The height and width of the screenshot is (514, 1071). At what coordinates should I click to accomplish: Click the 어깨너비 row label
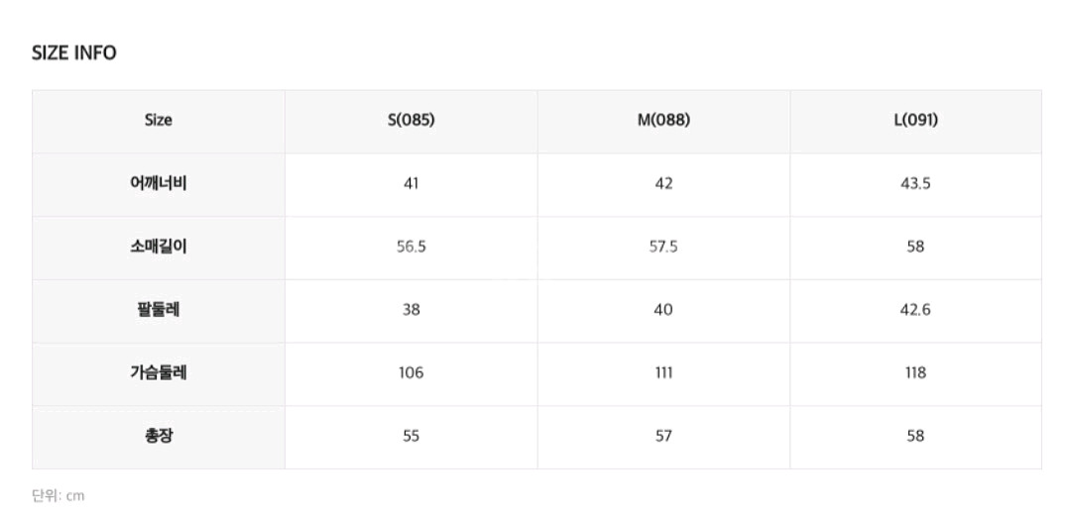click(x=158, y=183)
